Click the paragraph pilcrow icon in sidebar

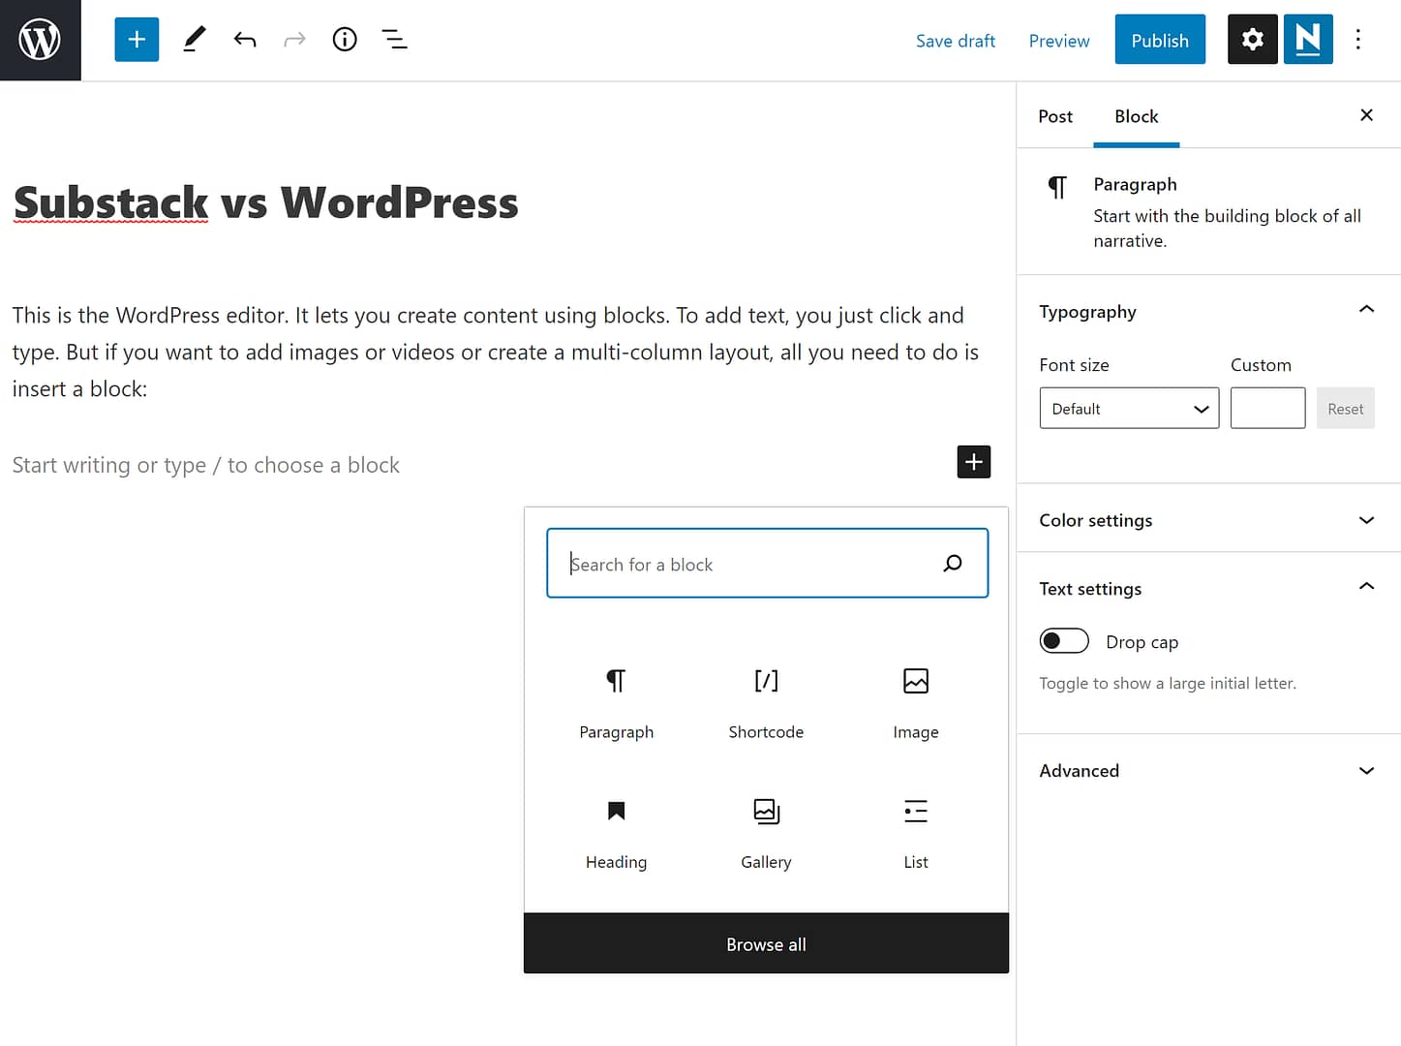pos(1057,187)
